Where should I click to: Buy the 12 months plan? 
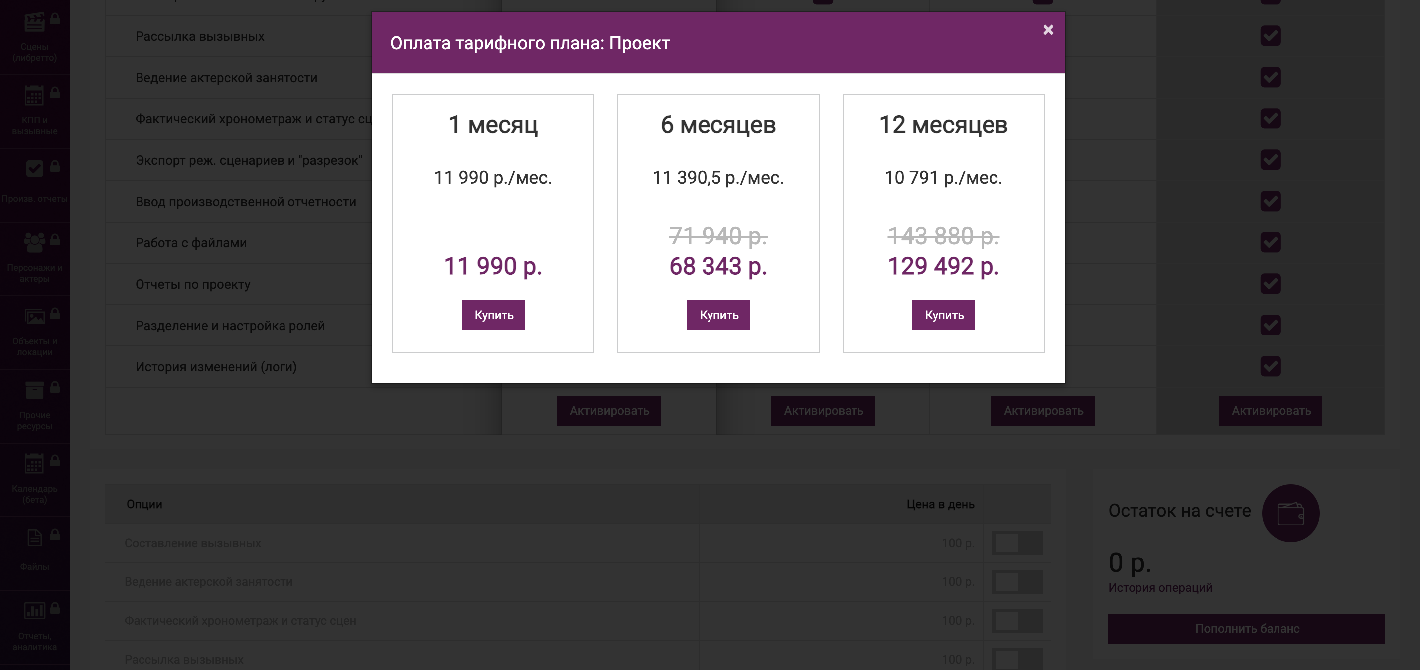(x=943, y=315)
